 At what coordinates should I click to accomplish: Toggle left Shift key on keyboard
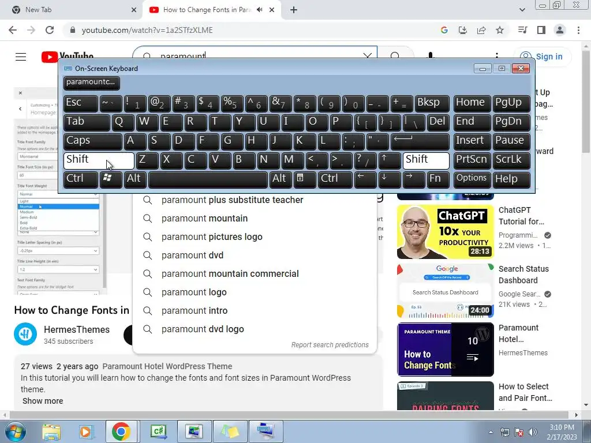pyautogui.click(x=99, y=160)
